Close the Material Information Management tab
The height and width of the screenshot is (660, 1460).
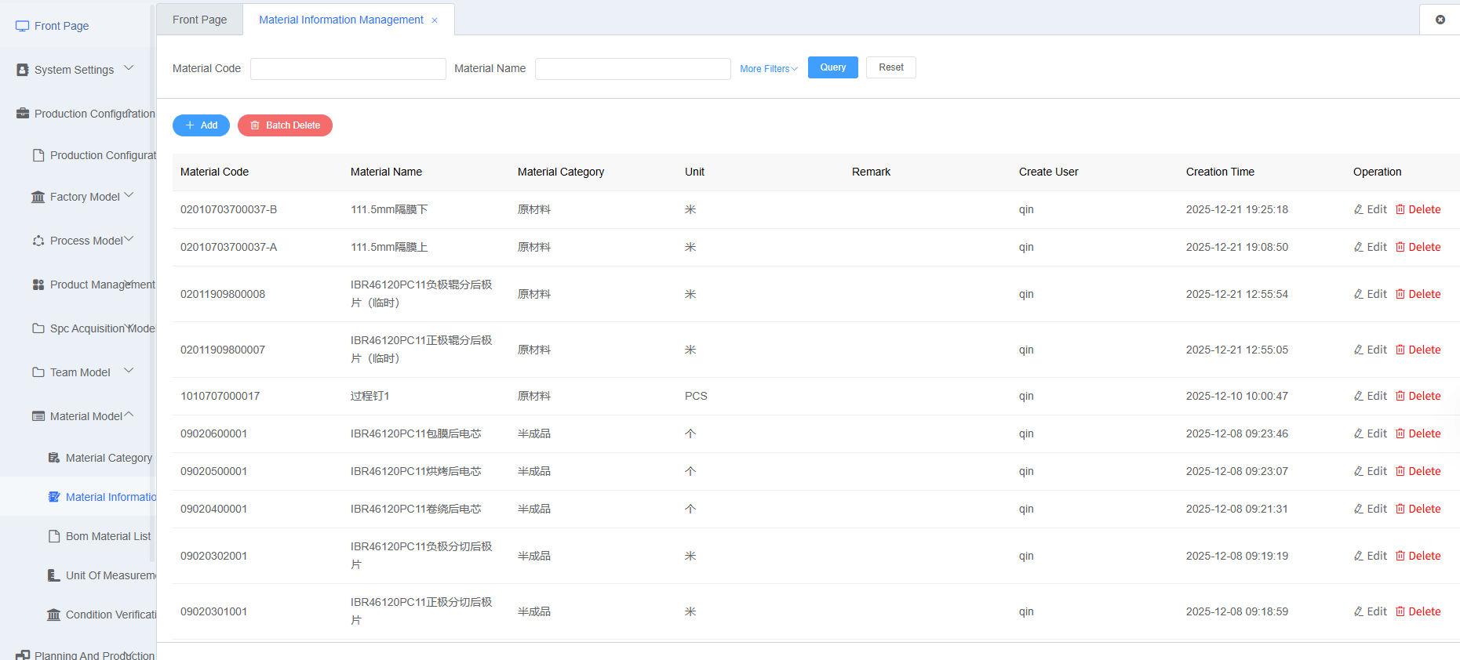pos(435,20)
